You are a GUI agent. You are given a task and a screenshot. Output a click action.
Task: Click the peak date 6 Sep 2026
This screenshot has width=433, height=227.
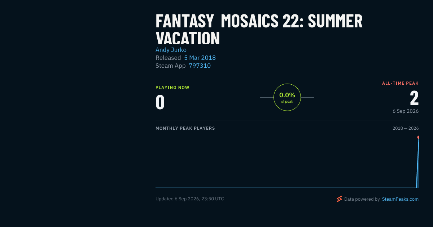[x=406, y=111]
